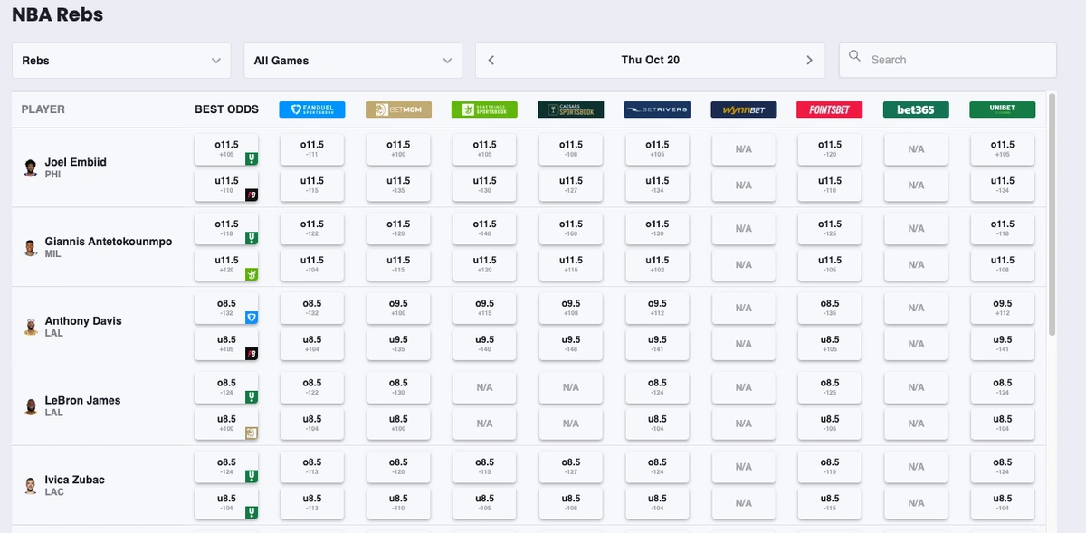Click FanDuel badge on Anthony Davis best over odds
1086x533 pixels.
pos(252,317)
